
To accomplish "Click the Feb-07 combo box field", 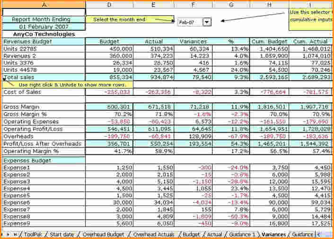I will (x=190, y=22).
